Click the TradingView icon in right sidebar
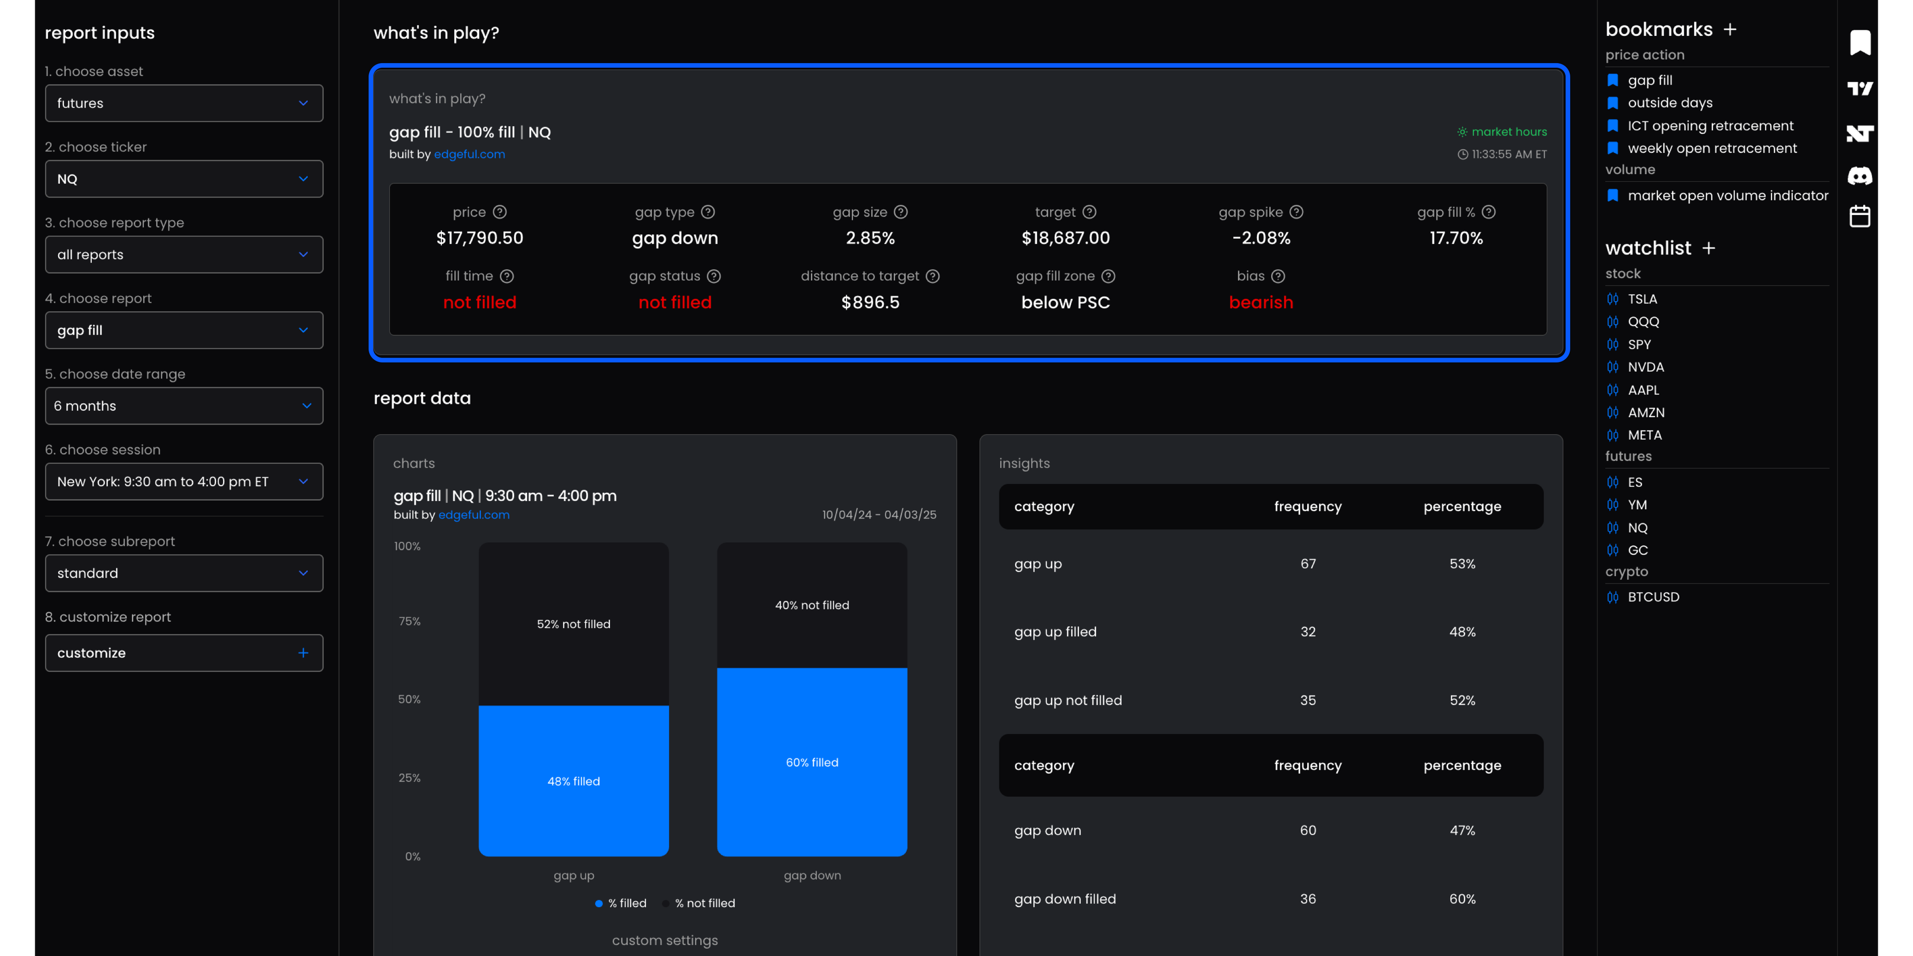 1860,88
